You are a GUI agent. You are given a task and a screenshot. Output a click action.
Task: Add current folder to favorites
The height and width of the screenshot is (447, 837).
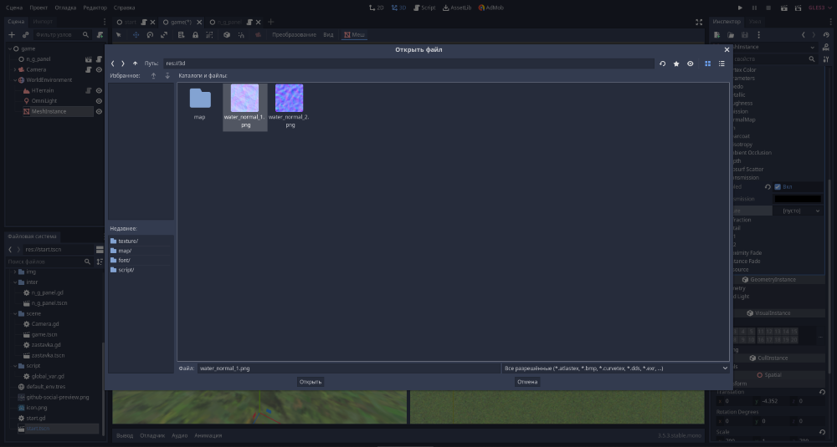(x=676, y=63)
